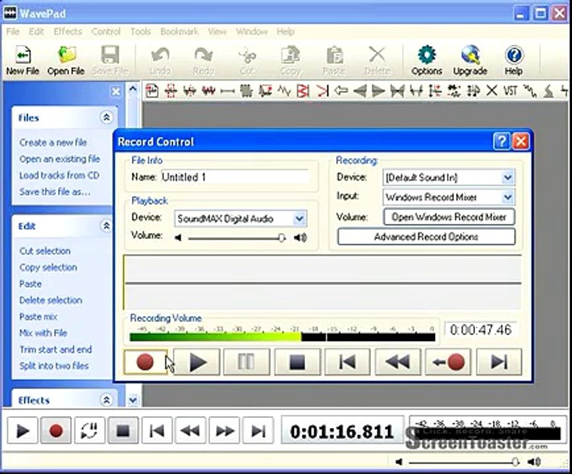The image size is (572, 474).
Task: Collapse the Effects sidebar section
Action: (x=106, y=400)
